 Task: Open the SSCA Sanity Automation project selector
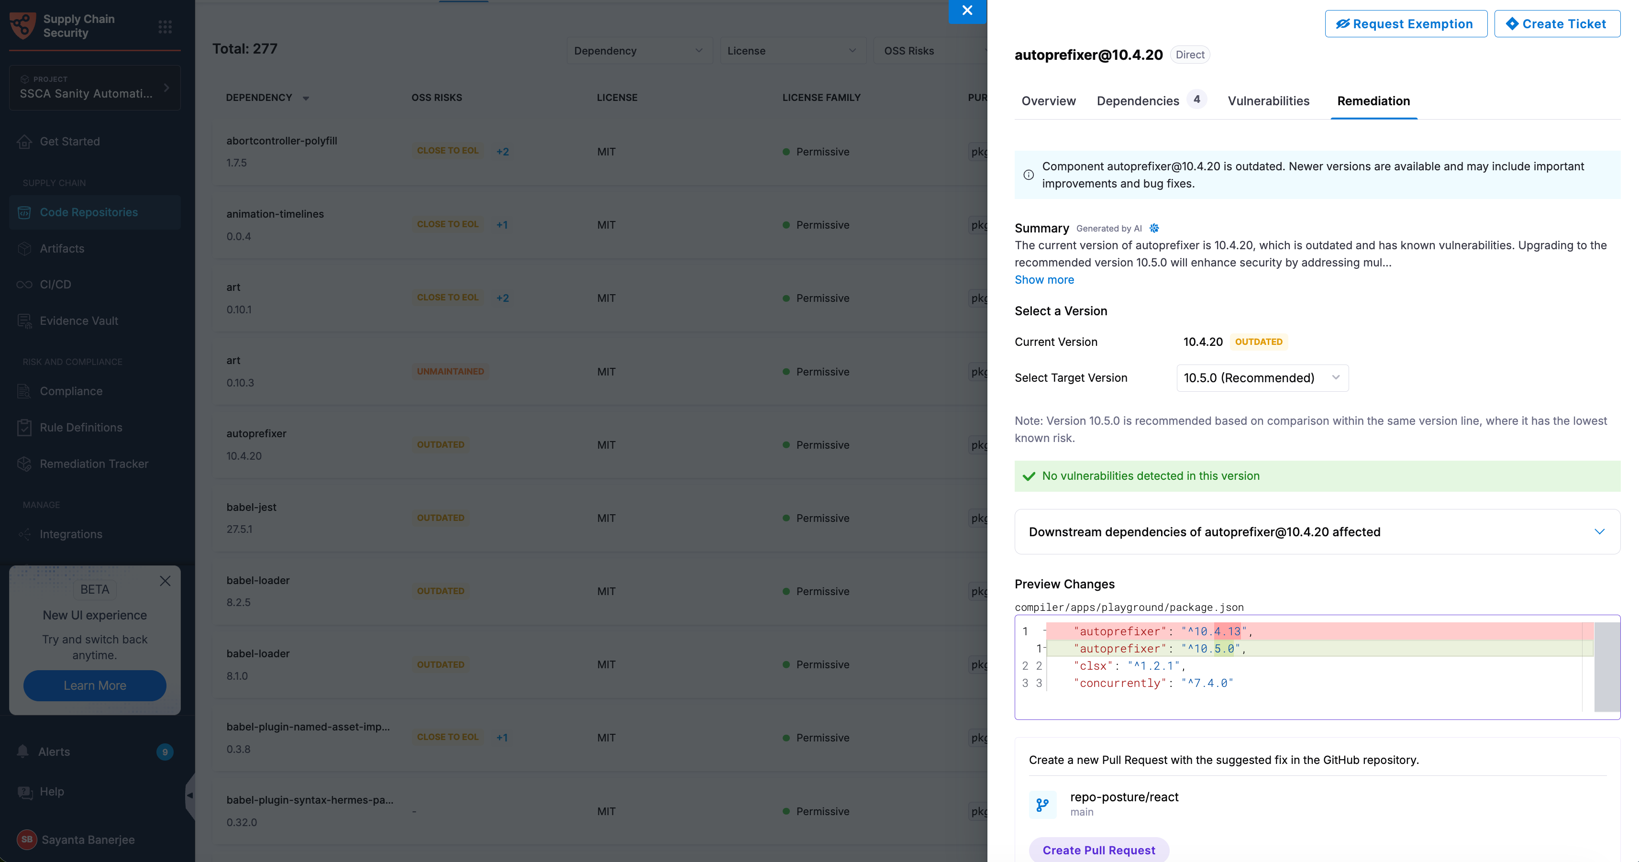click(x=95, y=88)
